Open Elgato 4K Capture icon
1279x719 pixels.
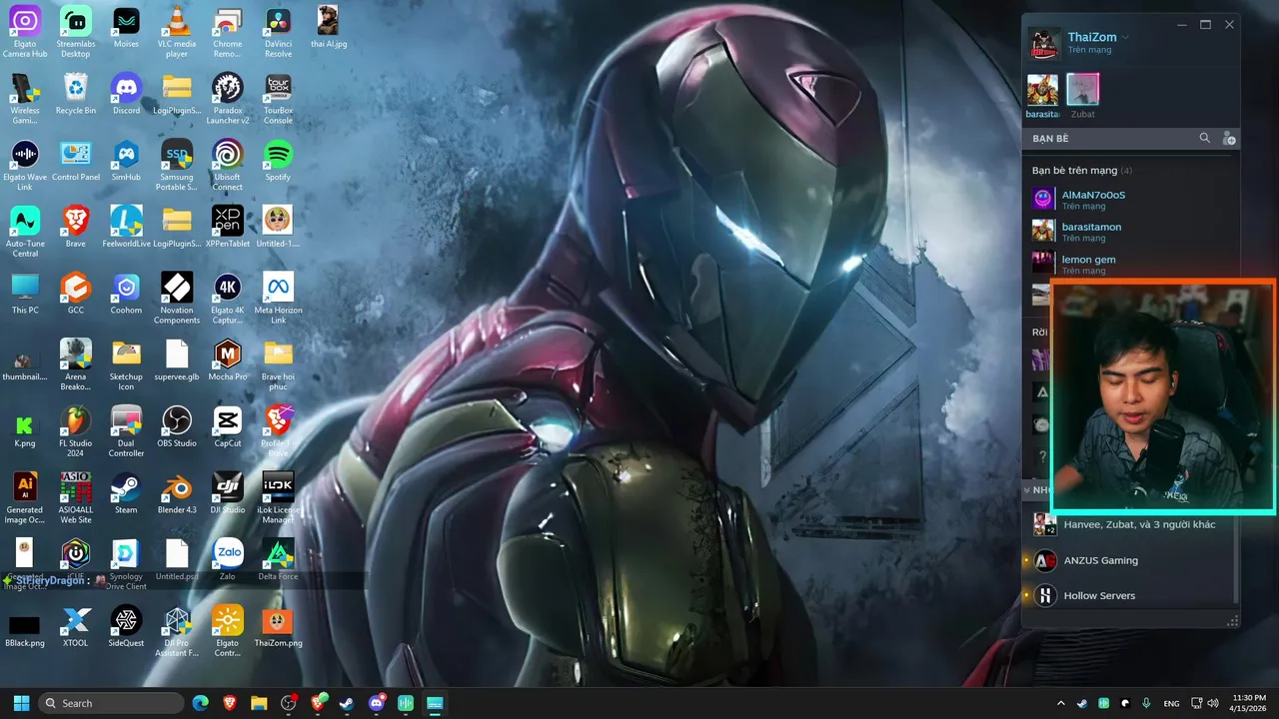point(228,298)
